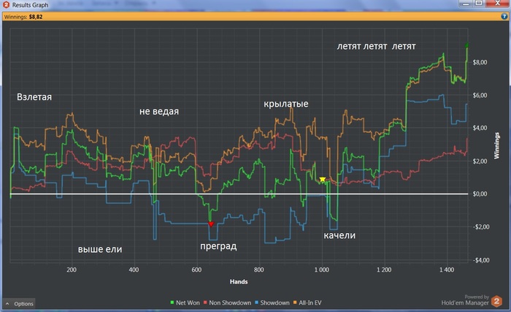Select the yellow star marker near 1 000 hands
511x312 pixels.
(323, 179)
